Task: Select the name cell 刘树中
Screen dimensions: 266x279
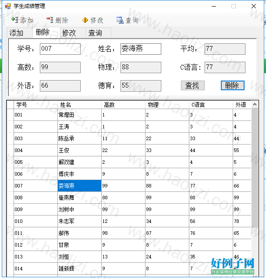Action: pyautogui.click(x=79, y=209)
